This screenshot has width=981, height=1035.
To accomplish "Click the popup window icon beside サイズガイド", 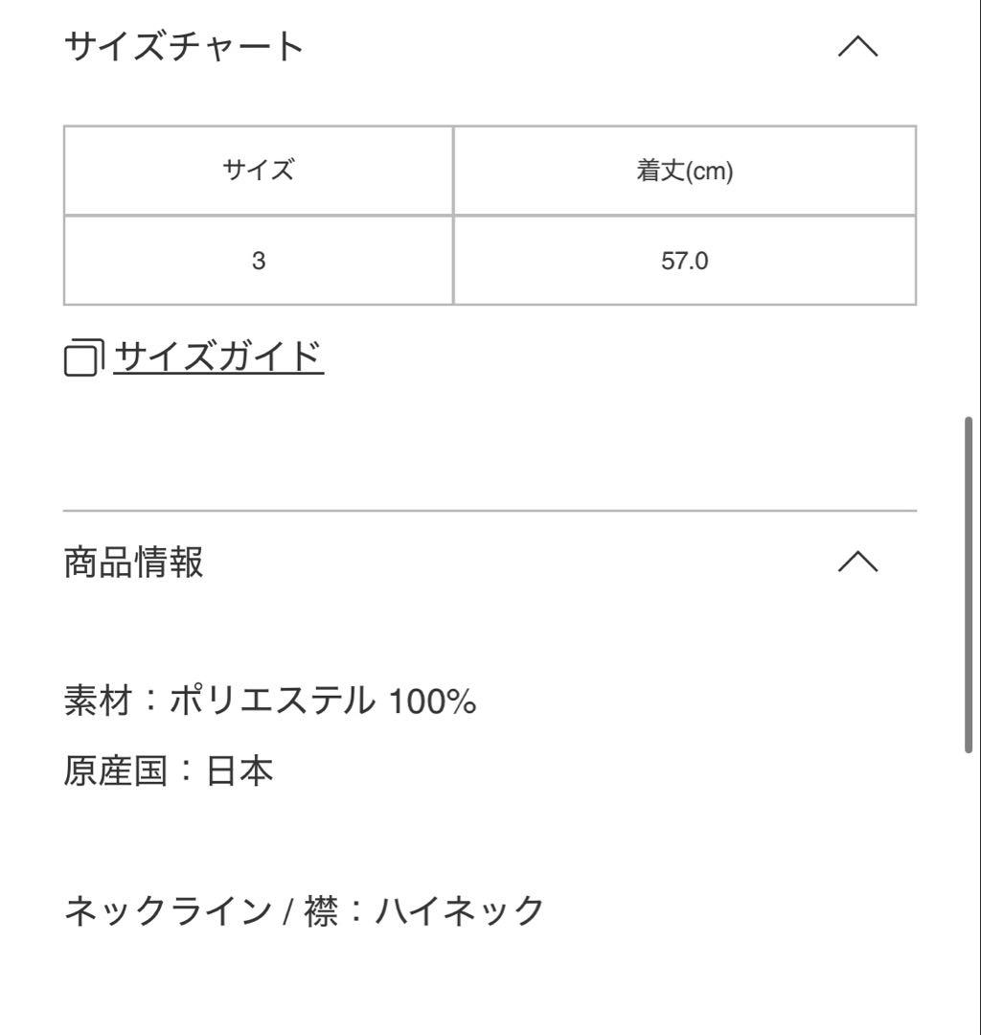I will pos(83,358).
